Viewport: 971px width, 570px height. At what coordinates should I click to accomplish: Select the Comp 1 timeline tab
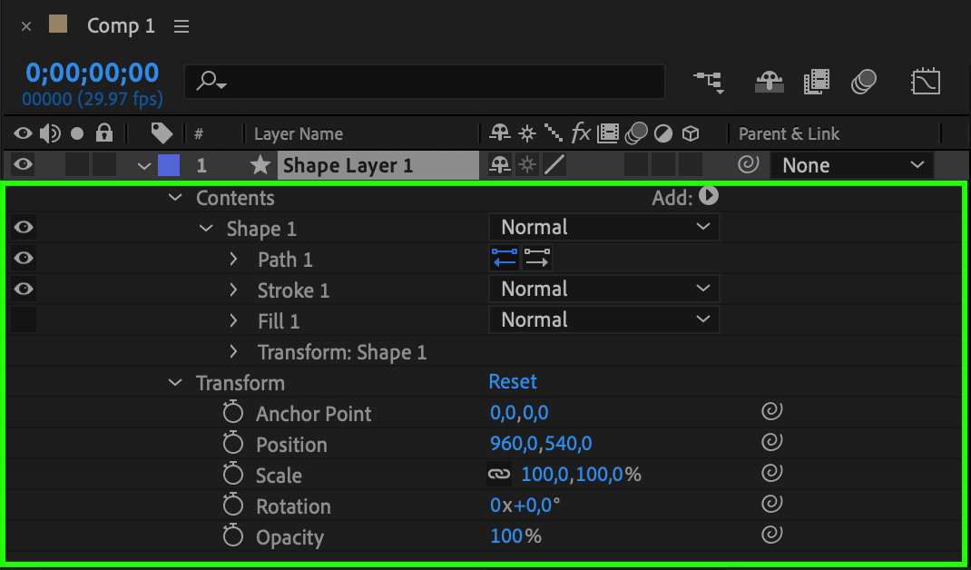121,26
